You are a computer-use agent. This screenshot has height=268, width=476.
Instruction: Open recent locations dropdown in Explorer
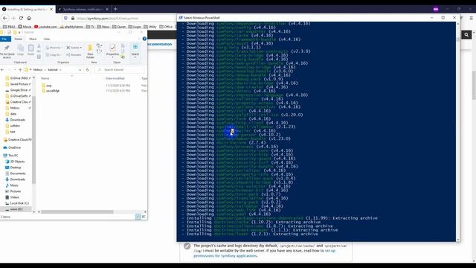(x=14, y=69)
